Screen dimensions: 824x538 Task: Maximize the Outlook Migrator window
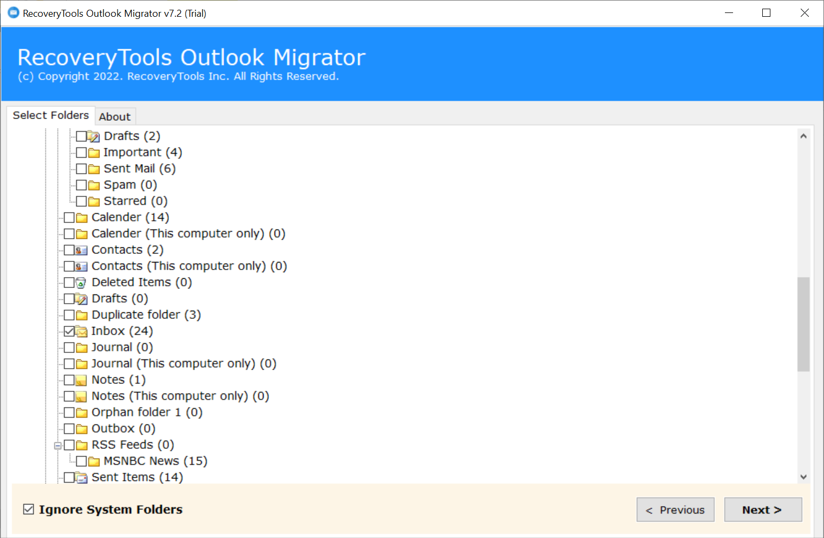click(766, 13)
